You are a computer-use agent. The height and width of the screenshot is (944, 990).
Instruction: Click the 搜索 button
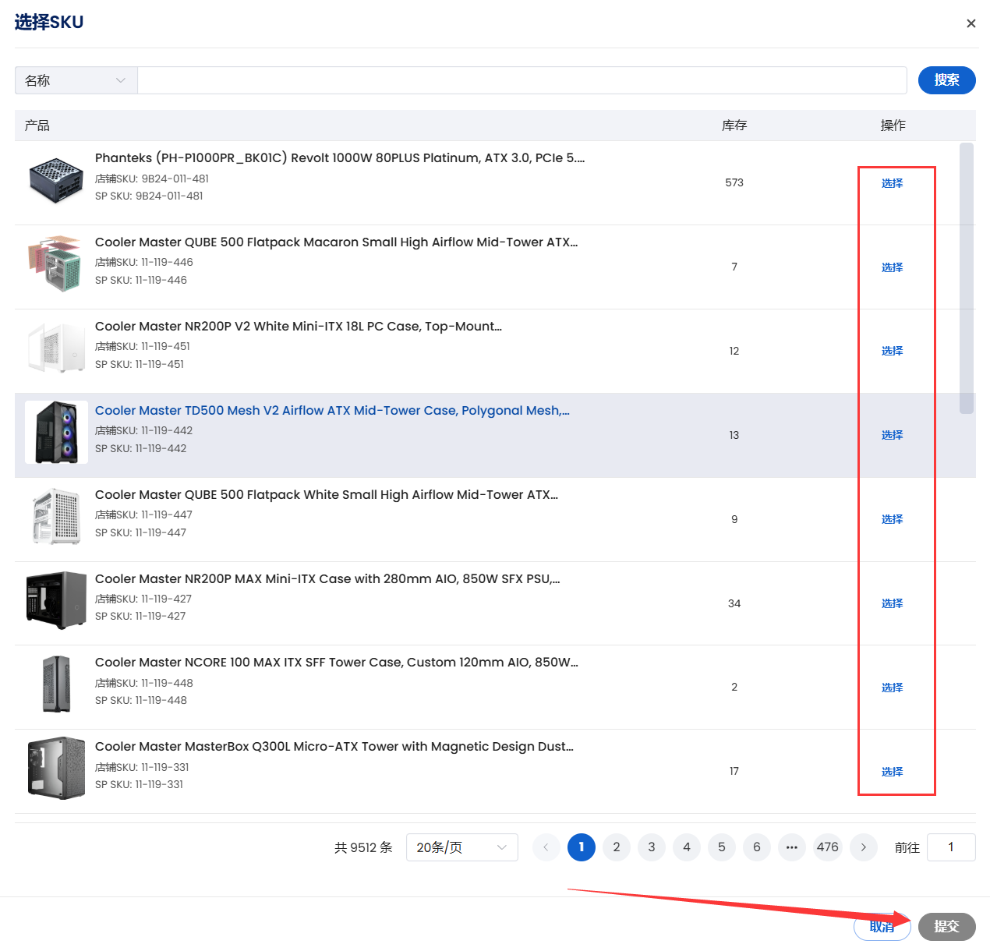pos(946,80)
